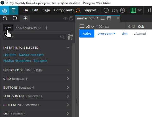Toggle the Cols overlay option
152x117 pixels.
tap(141, 26)
